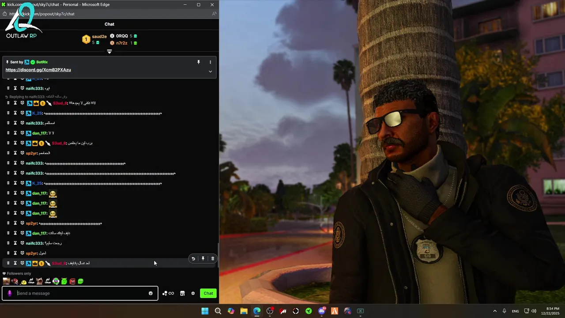The image size is (565, 318).
Task: Delete sp2yr's last message using trash icon
Action: [8, 253]
